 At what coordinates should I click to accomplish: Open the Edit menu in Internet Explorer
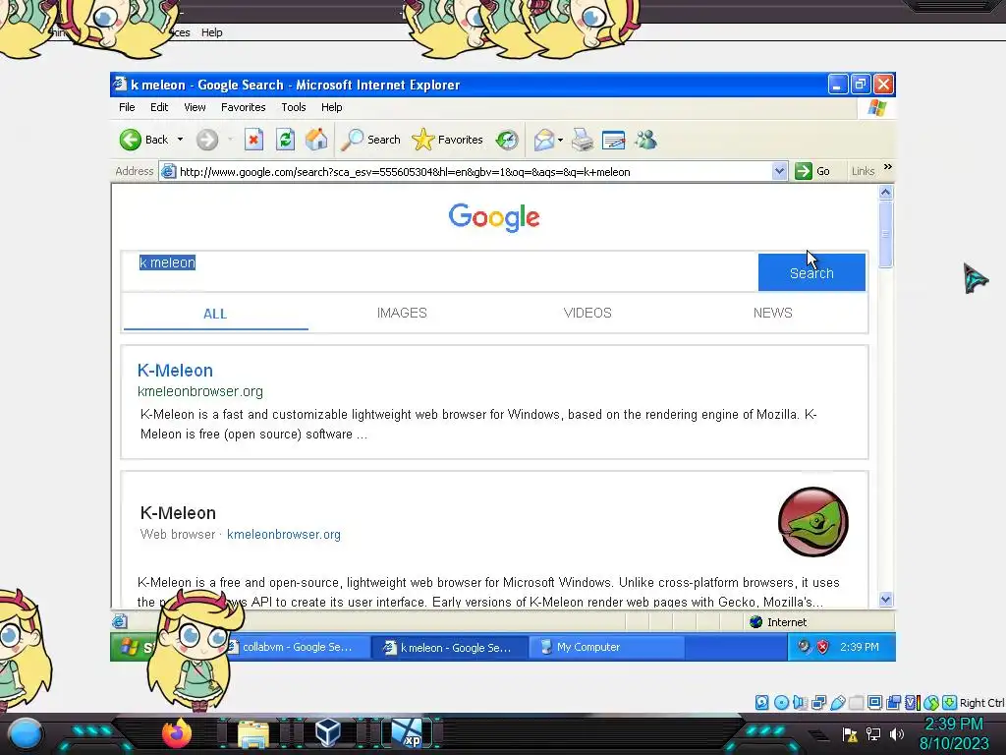(159, 107)
